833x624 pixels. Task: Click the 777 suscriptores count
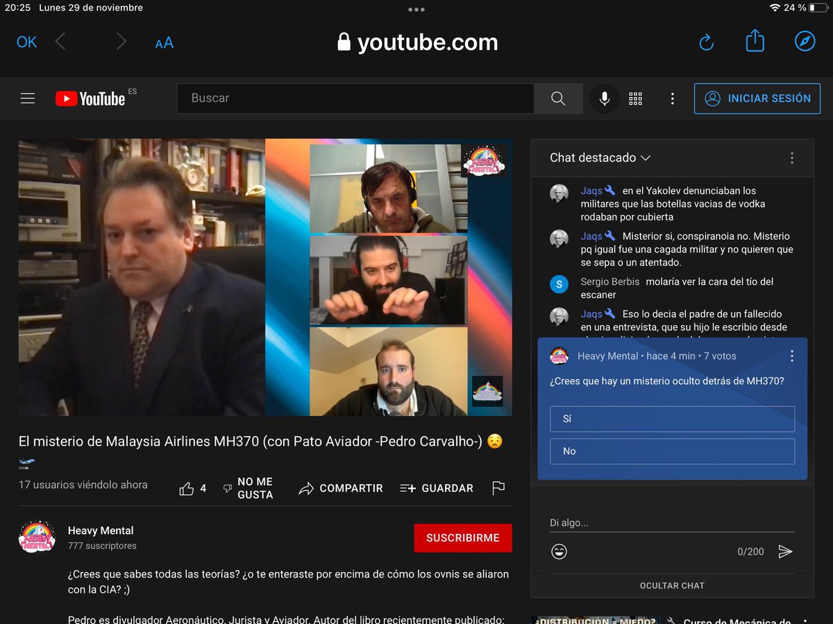(102, 546)
